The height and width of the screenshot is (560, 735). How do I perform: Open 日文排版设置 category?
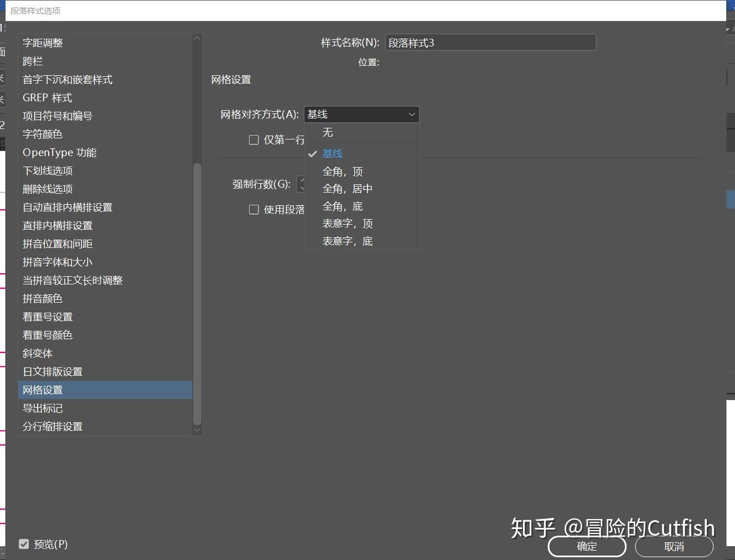click(52, 371)
